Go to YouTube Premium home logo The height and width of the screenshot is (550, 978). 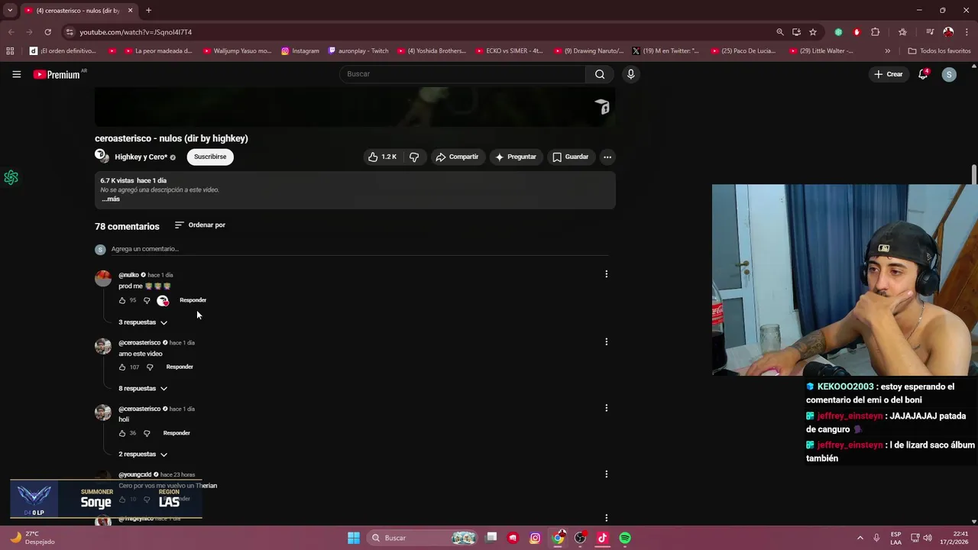click(57, 74)
